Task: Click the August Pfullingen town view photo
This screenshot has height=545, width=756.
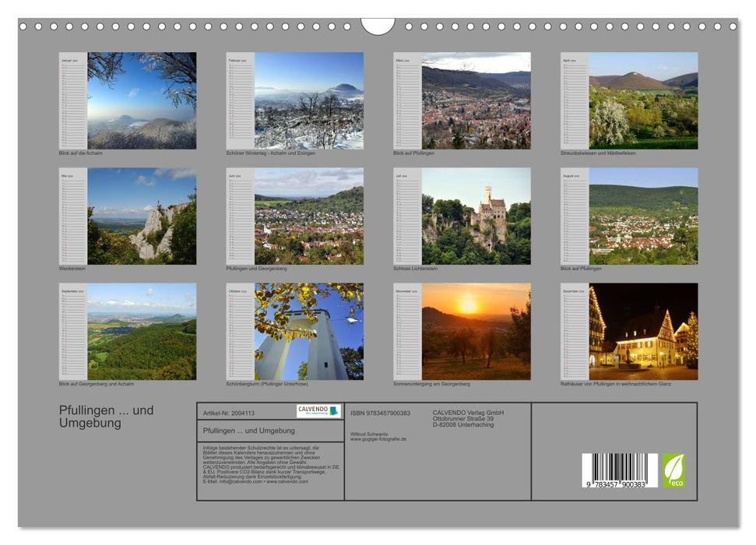Action: (643, 216)
